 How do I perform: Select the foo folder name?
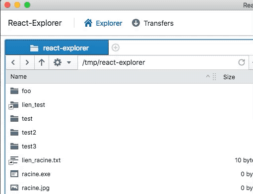(26, 91)
